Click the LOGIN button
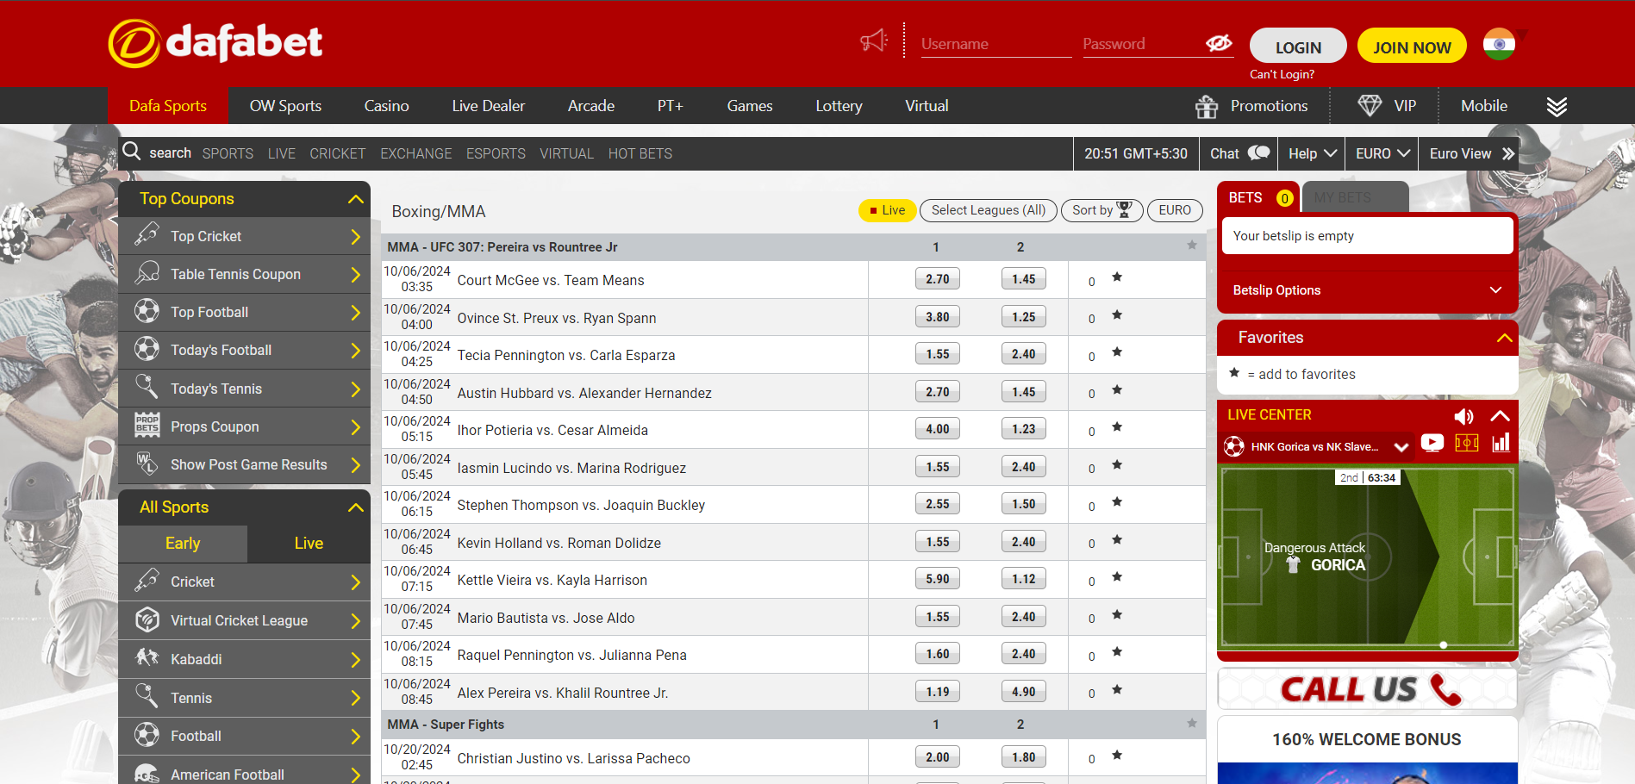 (1298, 47)
